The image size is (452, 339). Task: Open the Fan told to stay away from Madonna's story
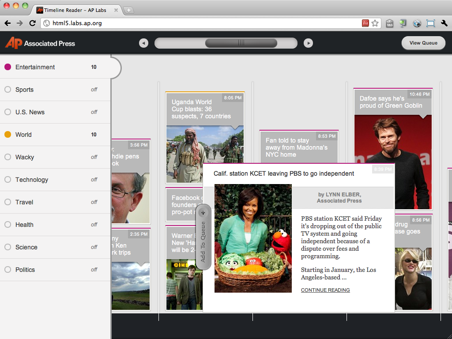pos(299,147)
